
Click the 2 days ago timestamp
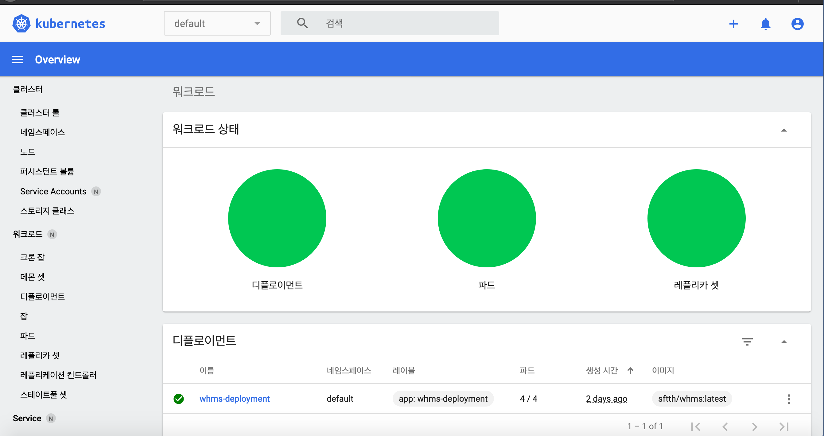[x=606, y=399]
